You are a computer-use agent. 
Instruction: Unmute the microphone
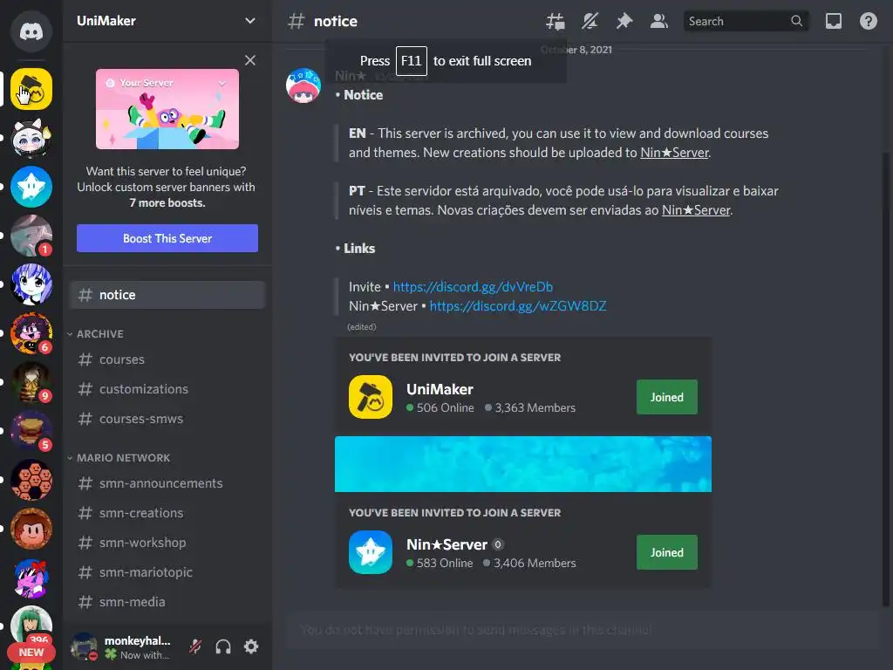click(195, 646)
